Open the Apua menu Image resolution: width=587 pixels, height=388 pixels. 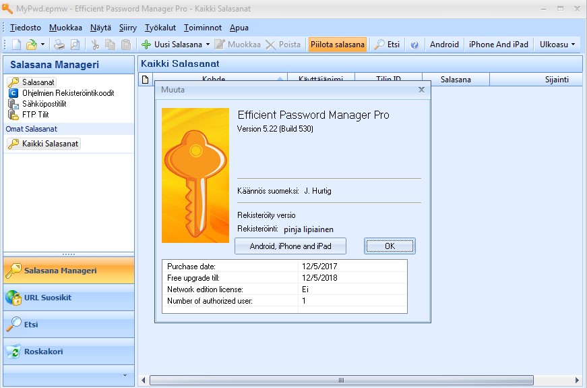[x=239, y=28]
